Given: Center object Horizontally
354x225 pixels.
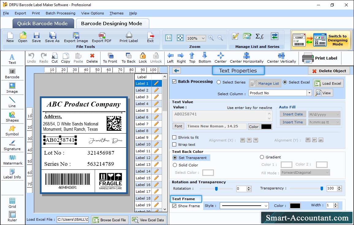Looking at the screenshot, I should tap(246, 58).
